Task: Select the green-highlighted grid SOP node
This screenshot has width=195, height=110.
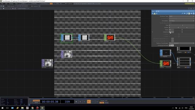Action: click(66, 38)
